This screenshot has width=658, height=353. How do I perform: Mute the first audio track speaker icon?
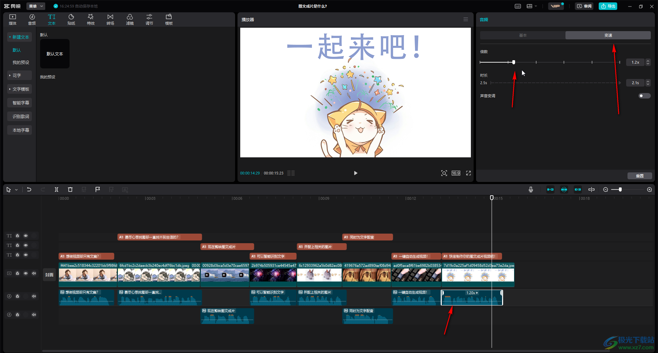[x=34, y=296]
